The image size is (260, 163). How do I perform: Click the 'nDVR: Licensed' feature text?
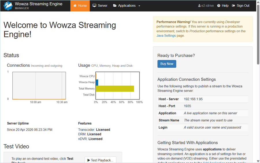click(90, 139)
